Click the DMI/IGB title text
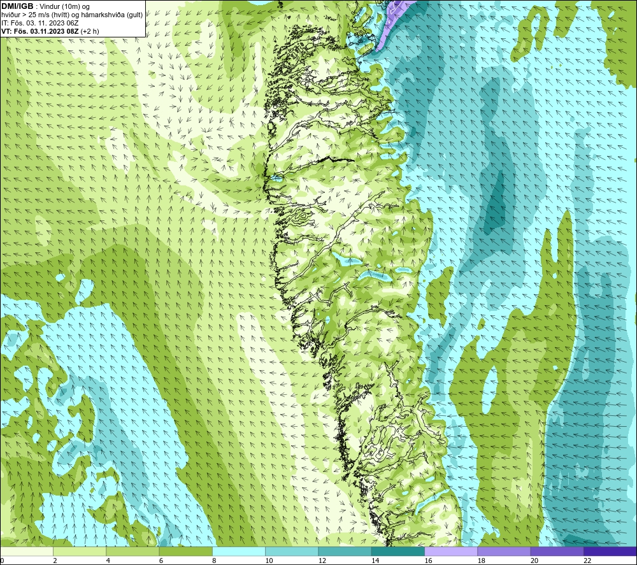The width and height of the screenshot is (637, 565). [x=17, y=6]
